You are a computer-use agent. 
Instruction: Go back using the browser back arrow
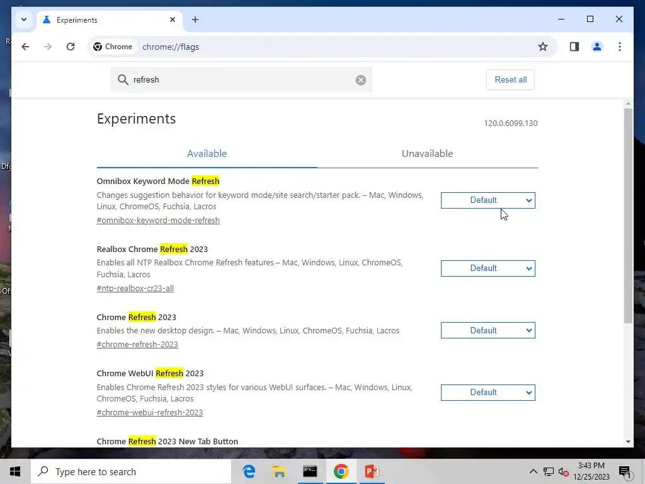click(x=25, y=47)
